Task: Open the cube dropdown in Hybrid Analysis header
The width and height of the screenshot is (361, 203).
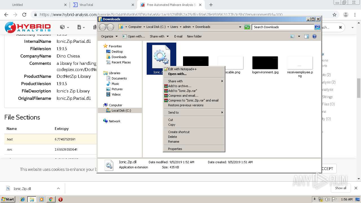Action: (x=65, y=27)
